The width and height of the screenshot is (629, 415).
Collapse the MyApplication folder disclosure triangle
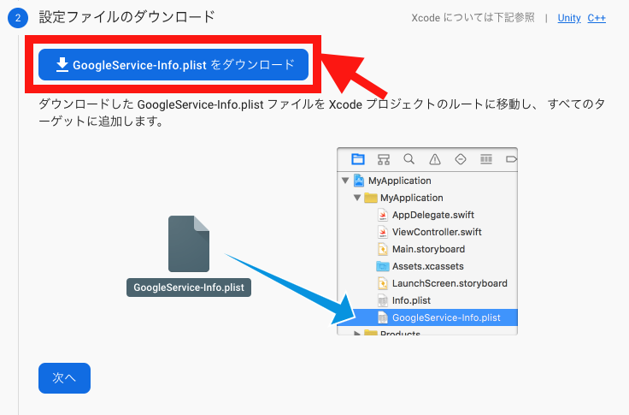click(357, 198)
